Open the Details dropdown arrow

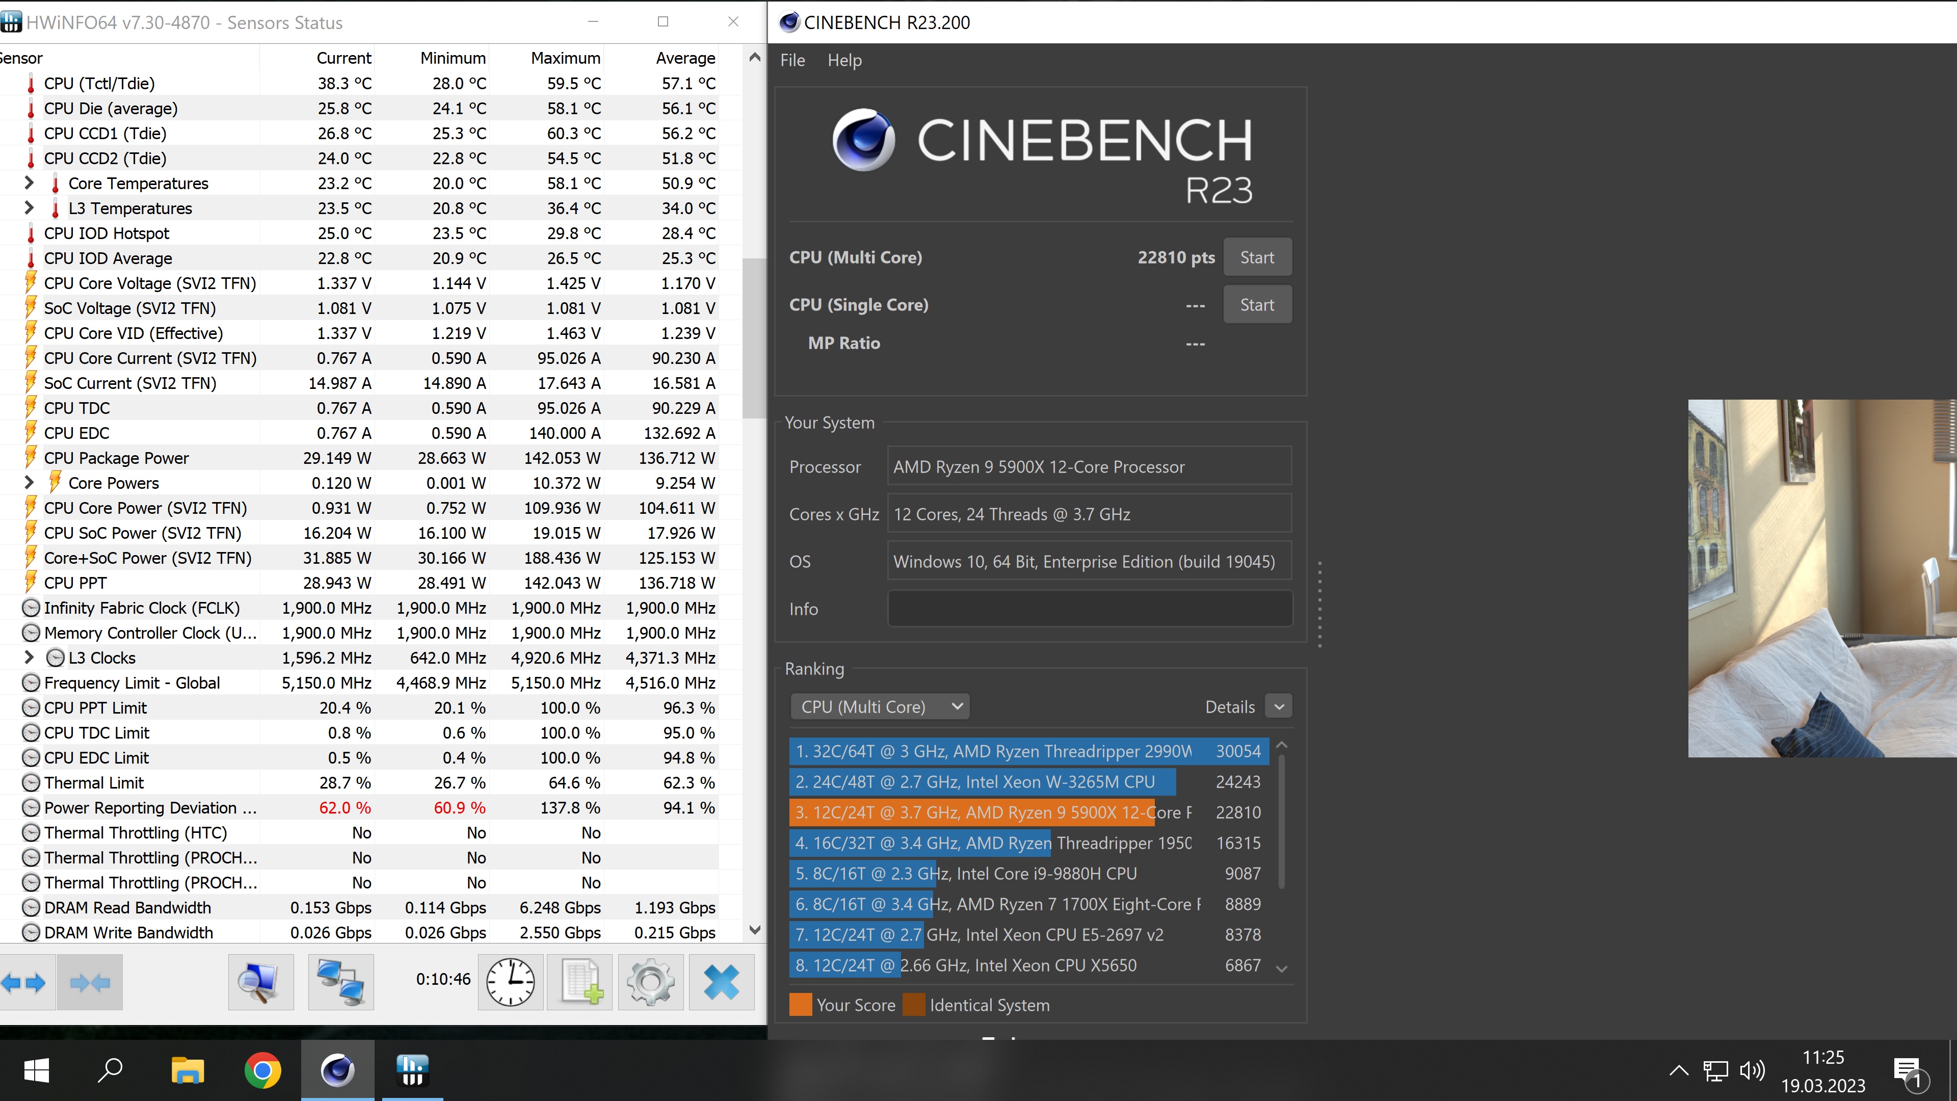tap(1279, 706)
